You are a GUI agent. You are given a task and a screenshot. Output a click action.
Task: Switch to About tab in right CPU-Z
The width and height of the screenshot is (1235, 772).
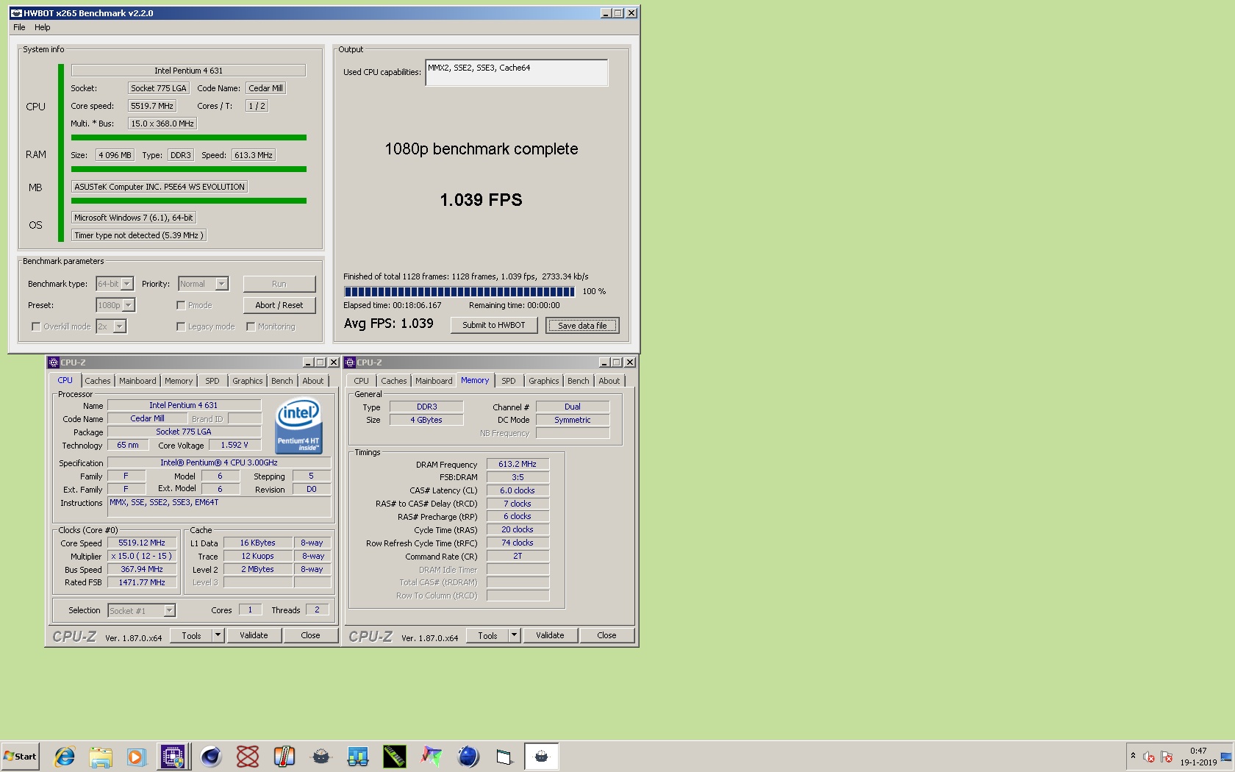pos(609,381)
